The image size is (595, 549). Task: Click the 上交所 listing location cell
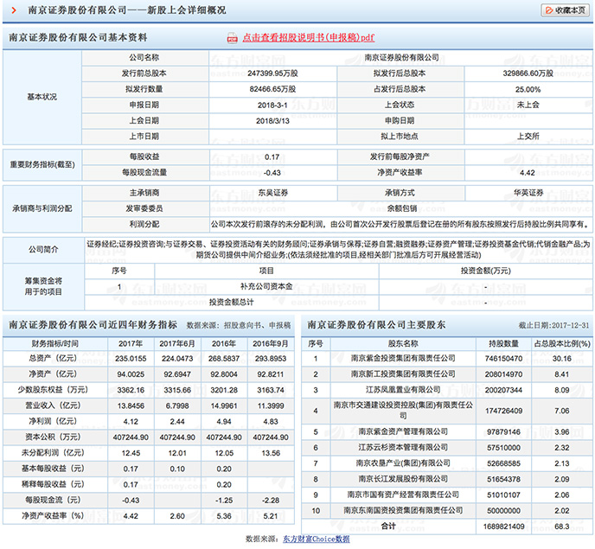click(x=528, y=137)
